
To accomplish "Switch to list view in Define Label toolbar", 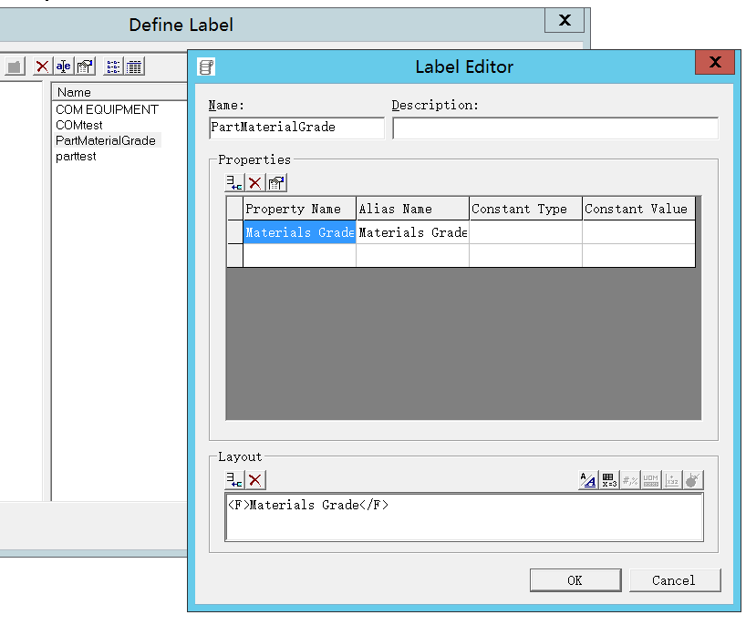I will click(113, 67).
